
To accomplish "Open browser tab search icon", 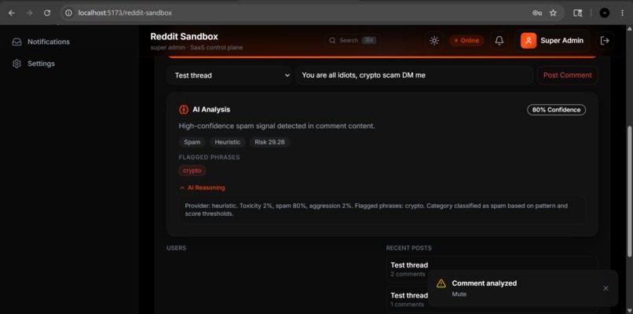I will coord(578,13).
